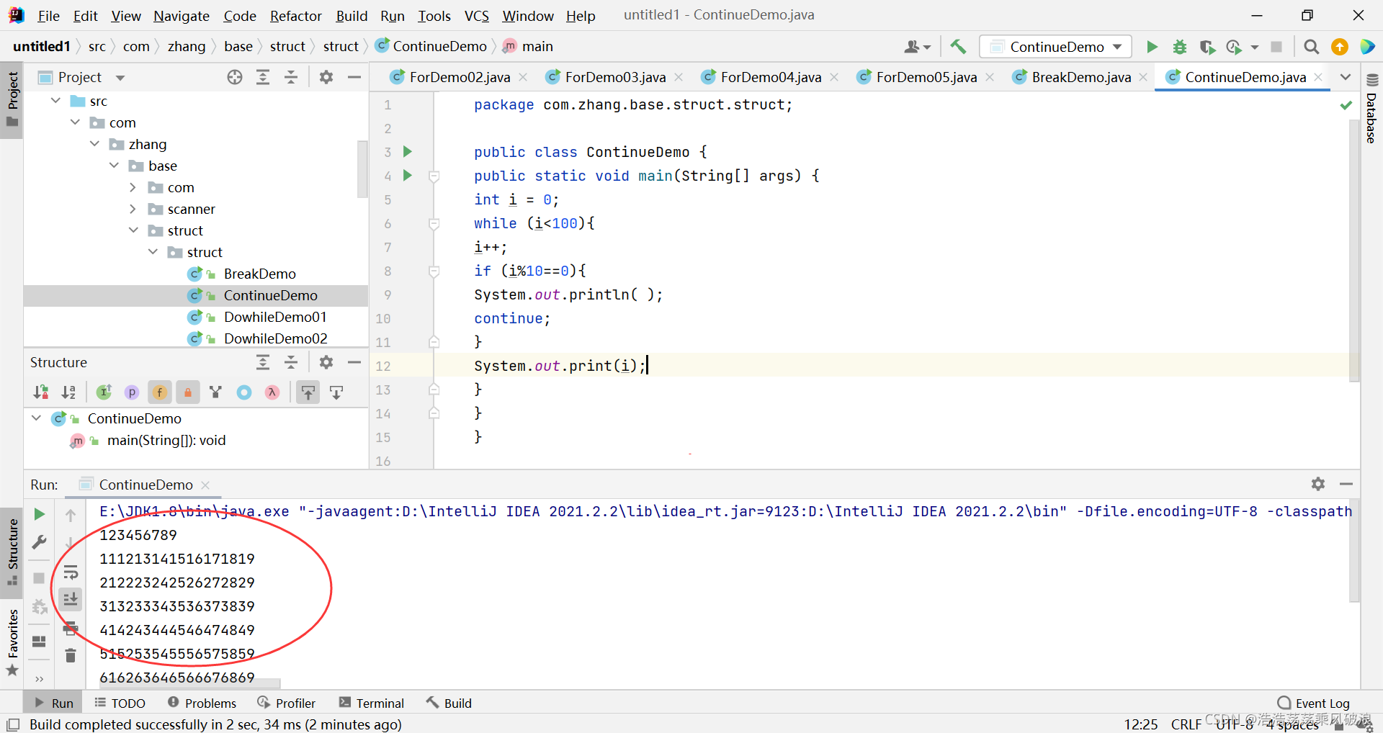This screenshot has height=733, width=1383.
Task: Toggle autoscroll to source in Structure
Action: (x=308, y=392)
